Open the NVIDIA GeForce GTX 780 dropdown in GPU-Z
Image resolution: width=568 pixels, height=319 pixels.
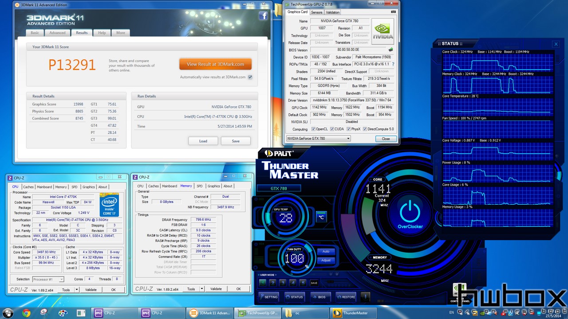click(x=319, y=139)
